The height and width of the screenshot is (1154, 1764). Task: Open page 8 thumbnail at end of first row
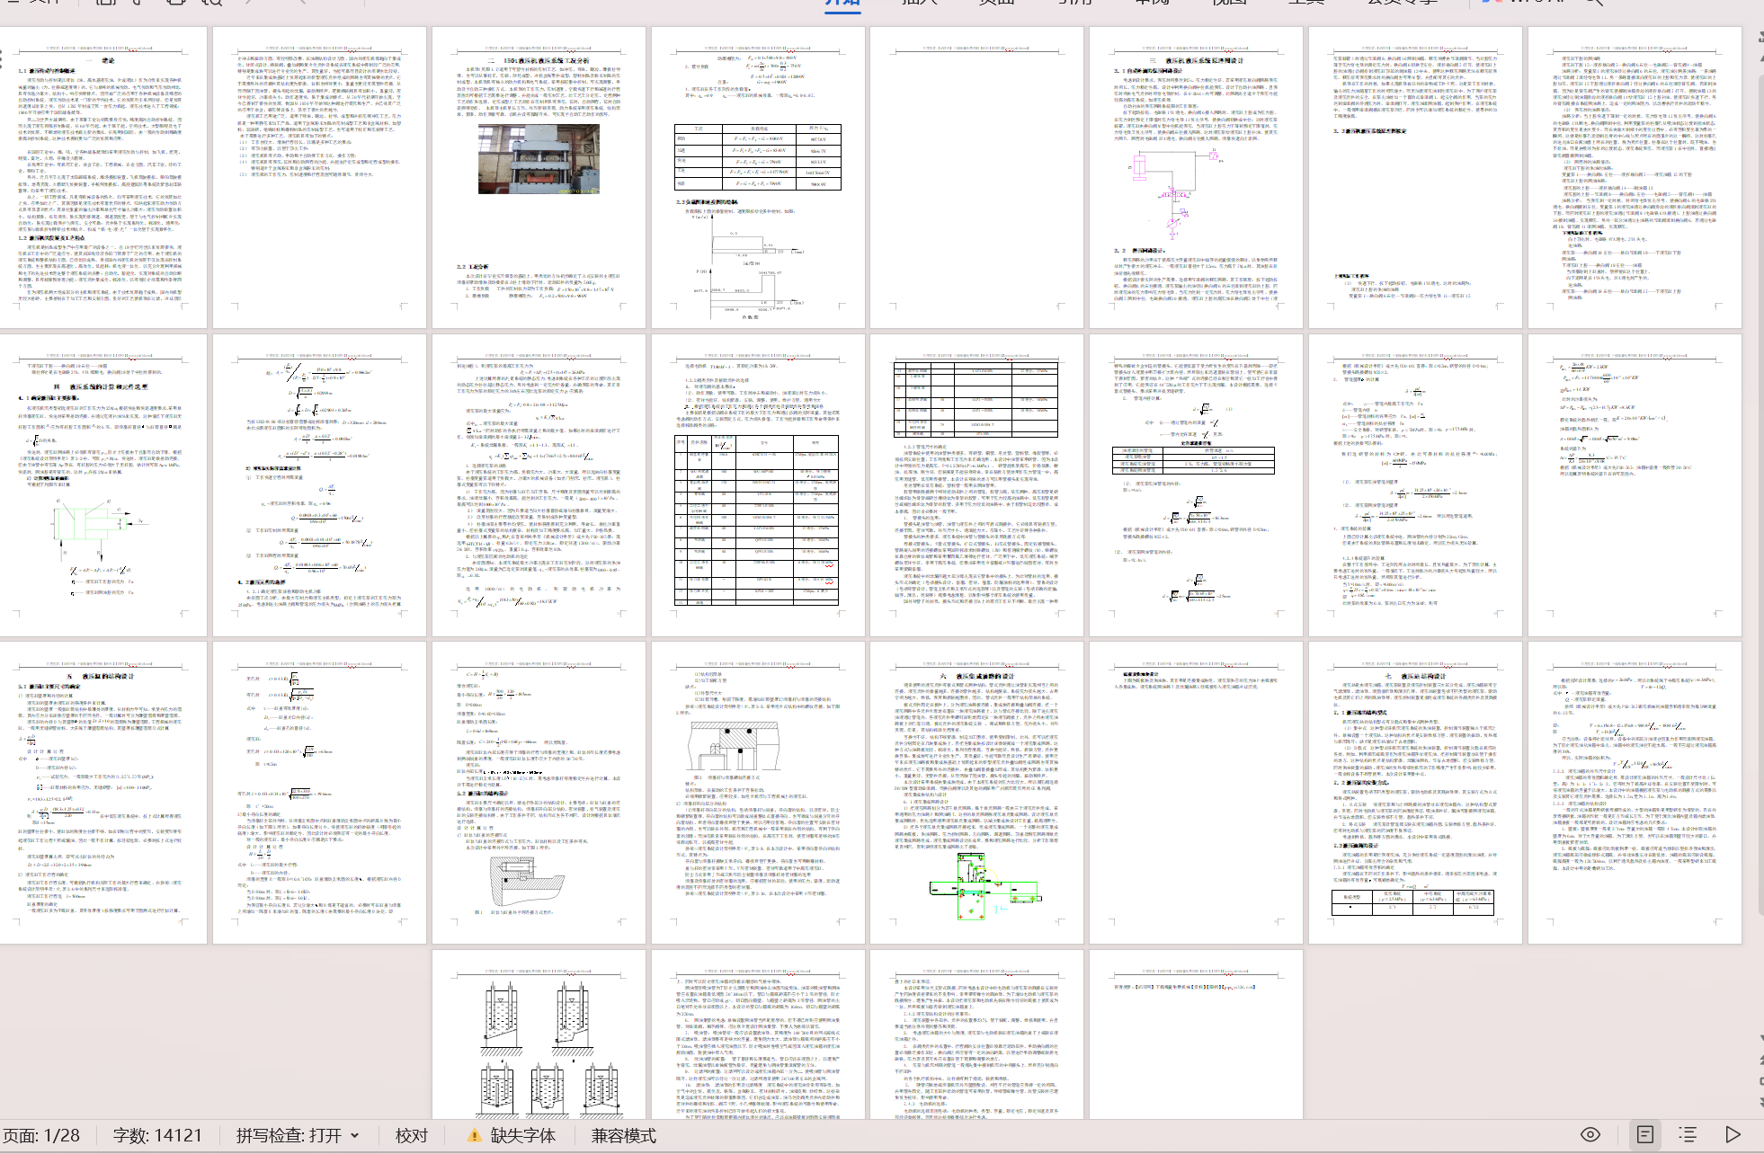[1635, 177]
